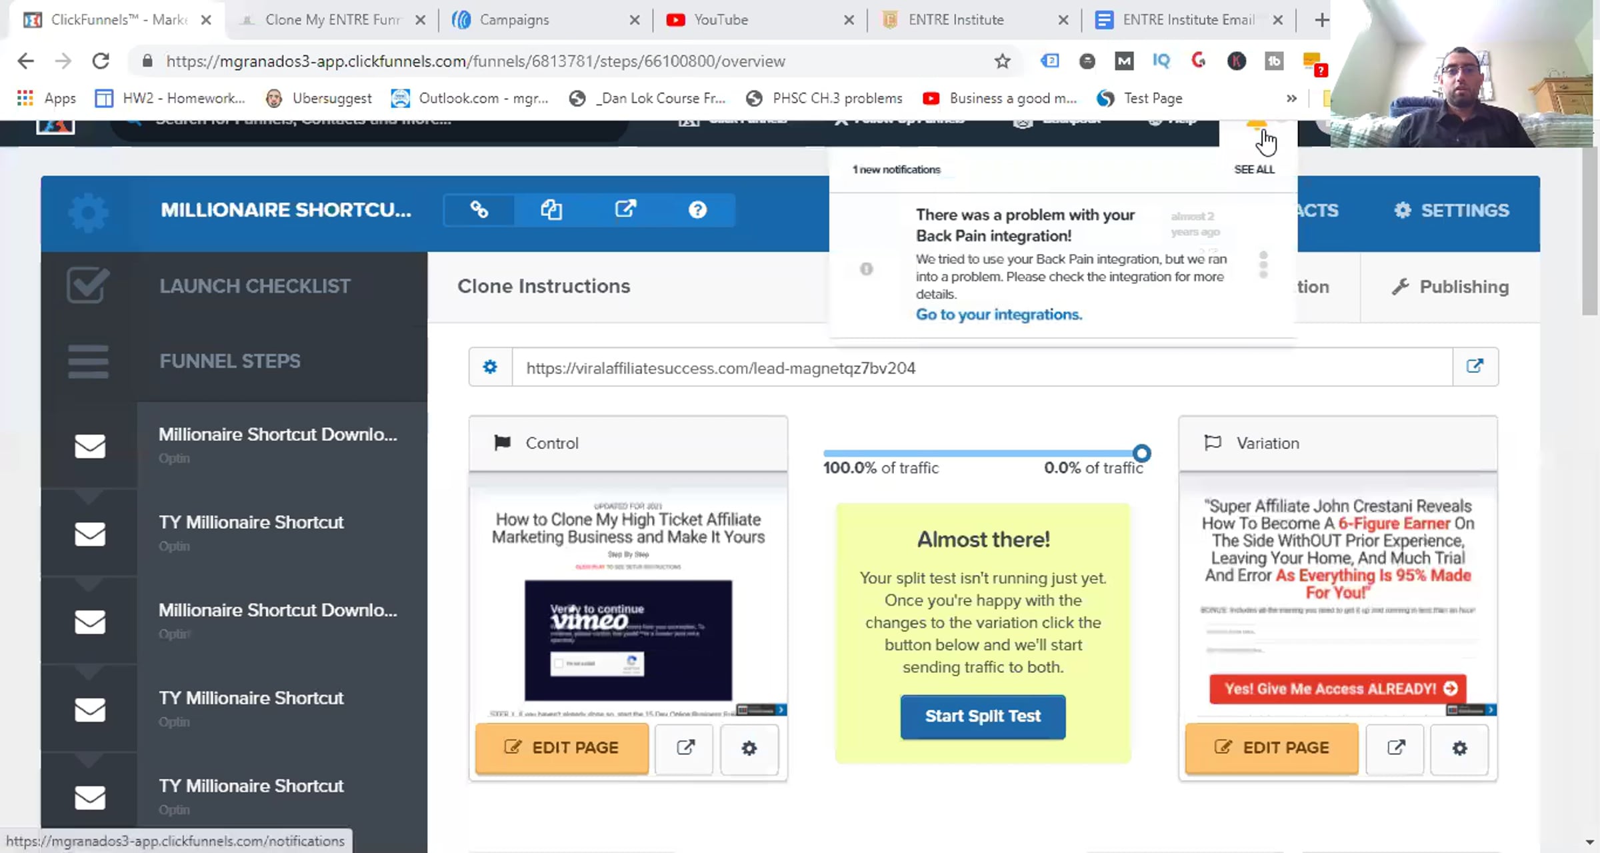Open the funnel settings gear beside Millionaire Shortcu...
The image size is (1600, 853).
pyautogui.click(x=88, y=213)
